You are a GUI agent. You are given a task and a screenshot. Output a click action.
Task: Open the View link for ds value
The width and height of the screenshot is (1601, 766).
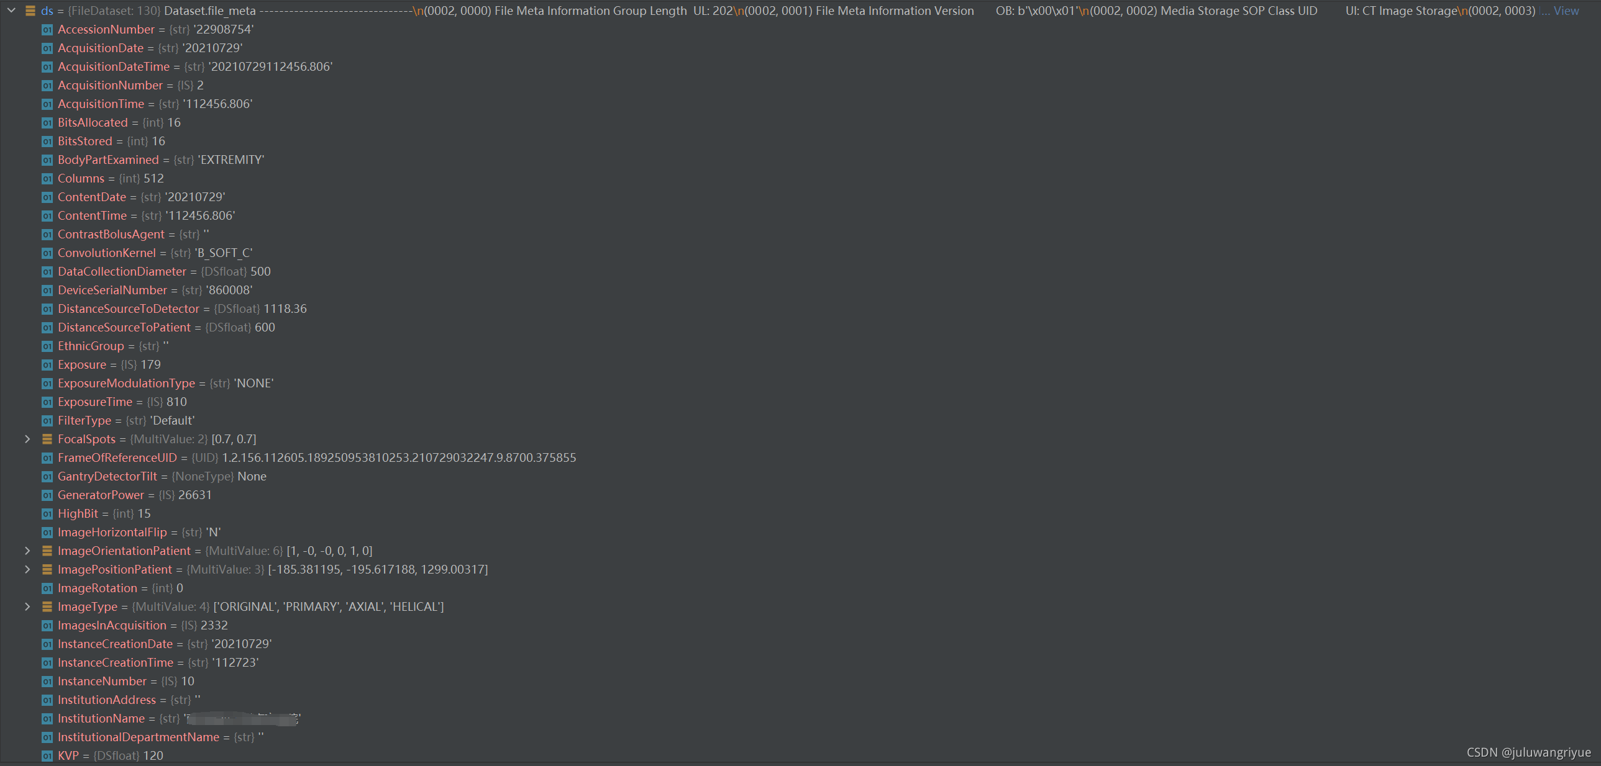click(1566, 11)
